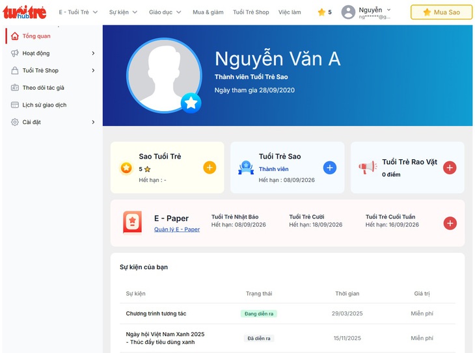Expand the E - Tuổi Trẻ dropdown menu
The height and width of the screenshot is (353, 475).
click(78, 12)
